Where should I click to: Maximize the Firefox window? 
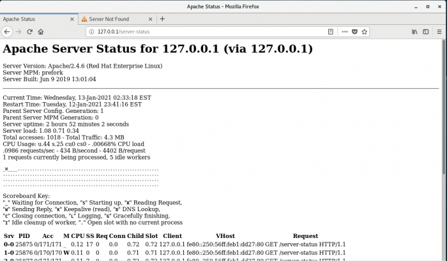[x=428, y=6]
